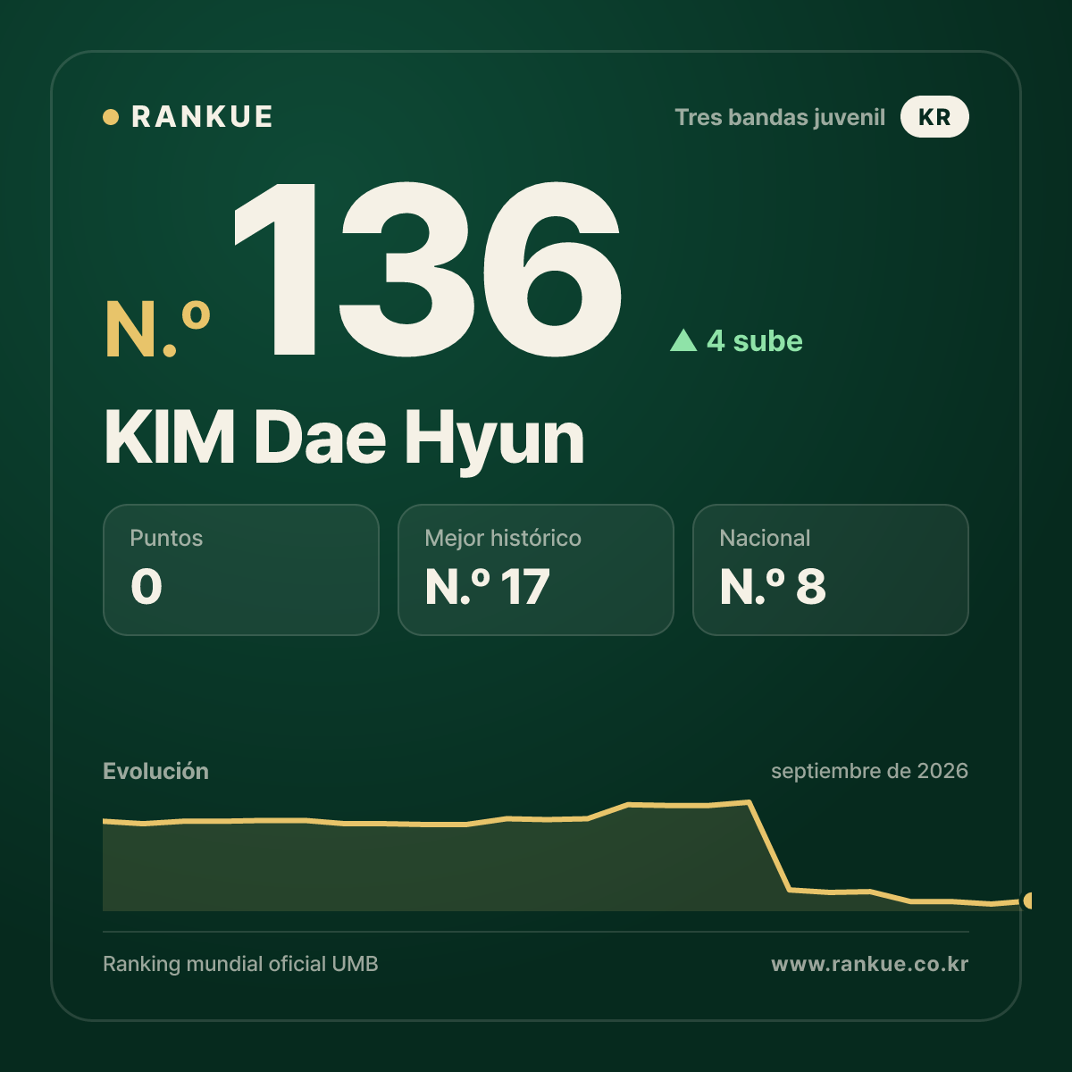Viewport: 1072px width, 1072px height.
Task: Select the KR country badge
Action: pyautogui.click(x=934, y=117)
